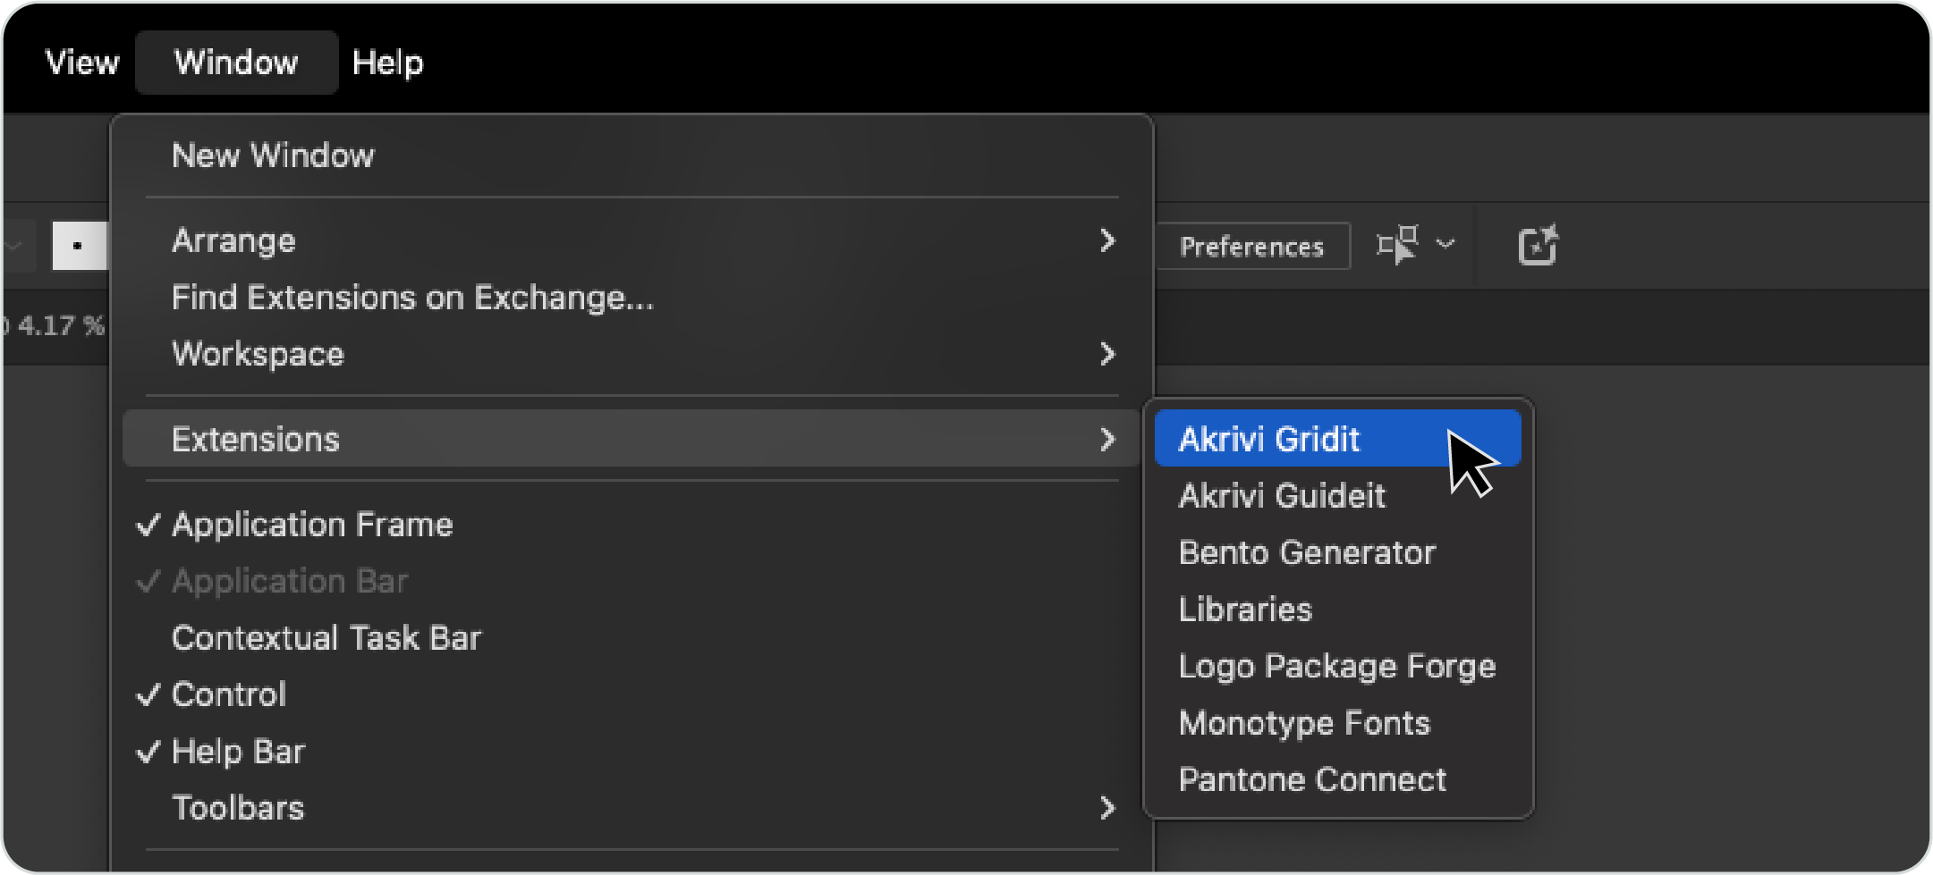Launch the Akrivi Gridit extension
The image size is (1933, 875).
(1268, 439)
